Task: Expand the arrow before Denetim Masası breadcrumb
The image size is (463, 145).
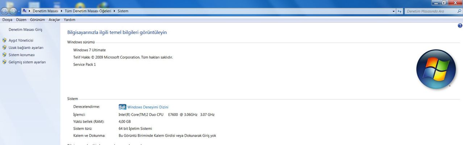Action: (30, 11)
